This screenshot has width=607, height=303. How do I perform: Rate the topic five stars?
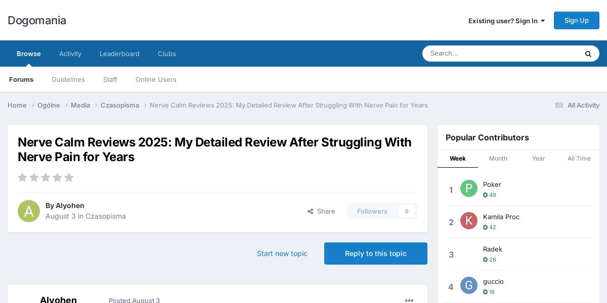tap(69, 177)
